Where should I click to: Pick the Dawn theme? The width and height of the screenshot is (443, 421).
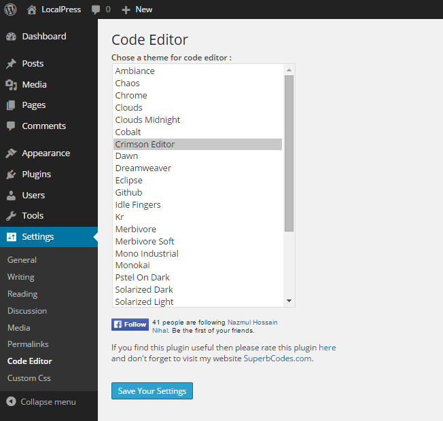[x=198, y=156]
